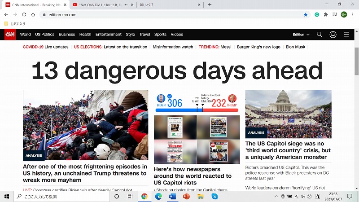Open Word from the taskbar

tap(172, 197)
